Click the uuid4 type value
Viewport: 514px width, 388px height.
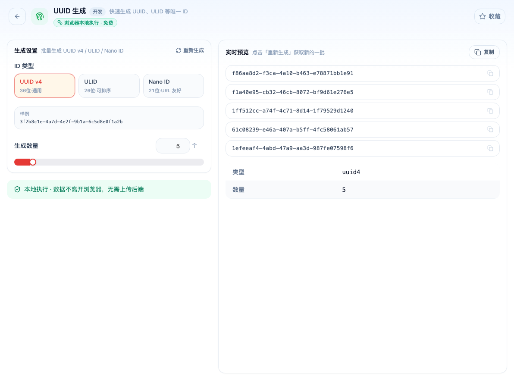[351, 172]
